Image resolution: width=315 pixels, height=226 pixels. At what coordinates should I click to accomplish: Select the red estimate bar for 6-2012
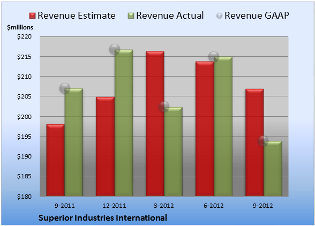pos(205,129)
